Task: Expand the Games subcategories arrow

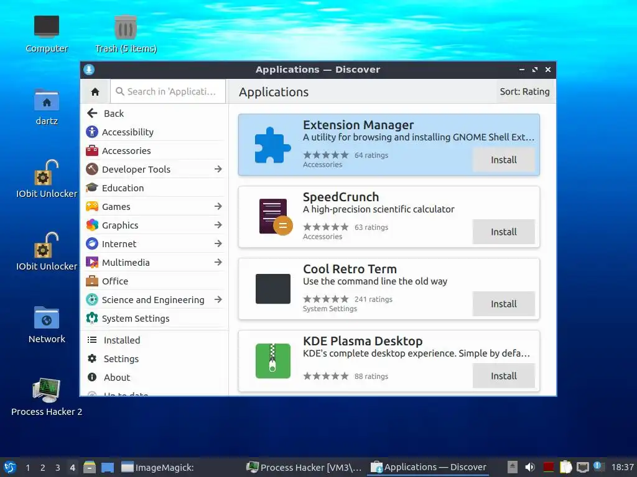Action: (218, 206)
